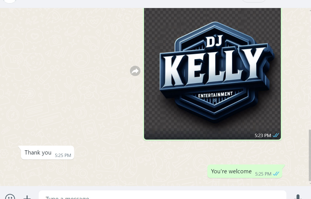311x199 pixels.
Task: Forward the DJ Kelly image message
Action: pos(135,71)
